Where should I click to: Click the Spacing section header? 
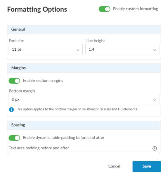click(84, 125)
